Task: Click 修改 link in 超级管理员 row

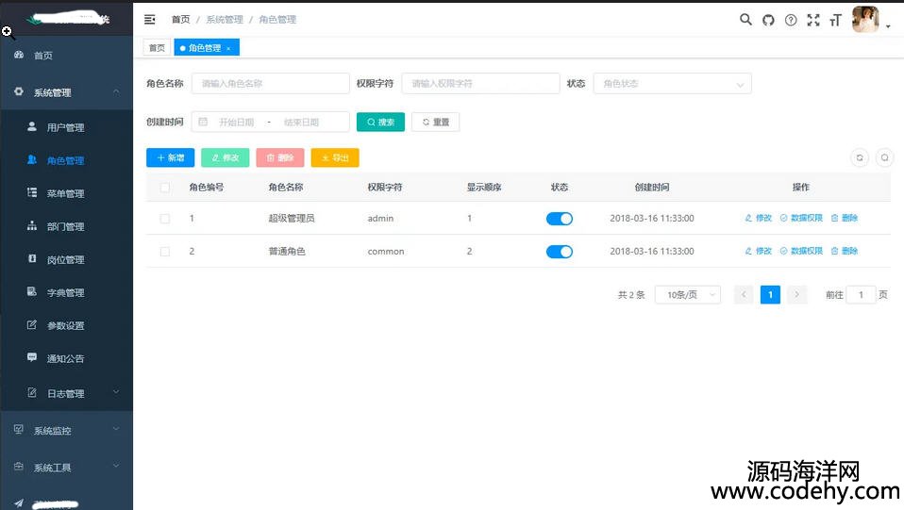Action: [x=758, y=218]
